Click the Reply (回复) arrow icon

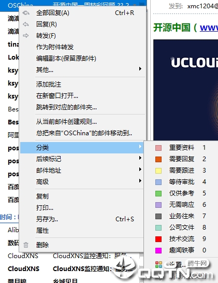pyautogui.click(x=26, y=24)
